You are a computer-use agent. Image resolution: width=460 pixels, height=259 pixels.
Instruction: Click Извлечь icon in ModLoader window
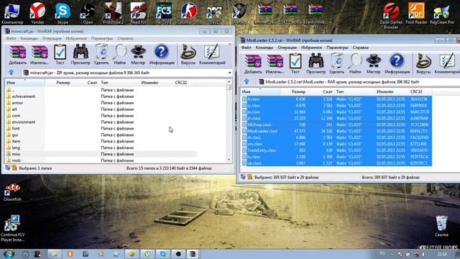pos(275,63)
